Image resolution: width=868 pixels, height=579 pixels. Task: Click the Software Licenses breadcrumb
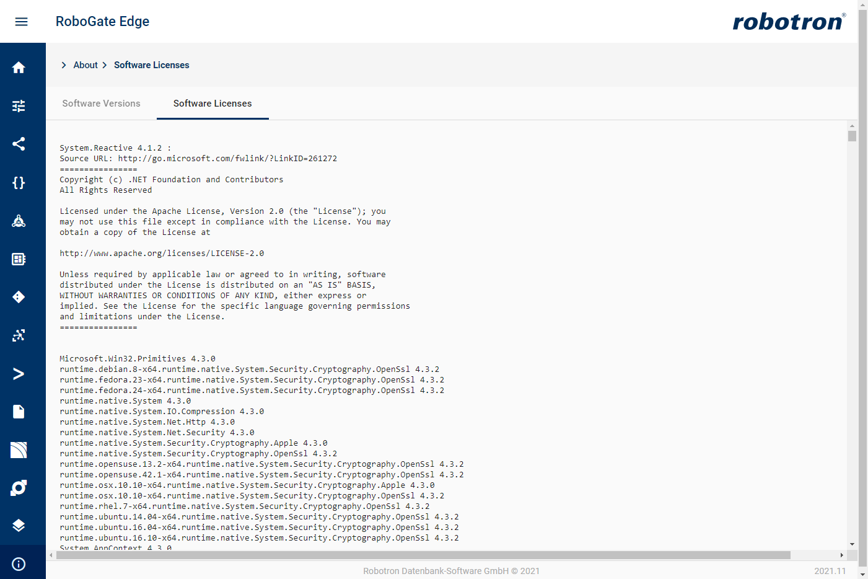coord(152,65)
